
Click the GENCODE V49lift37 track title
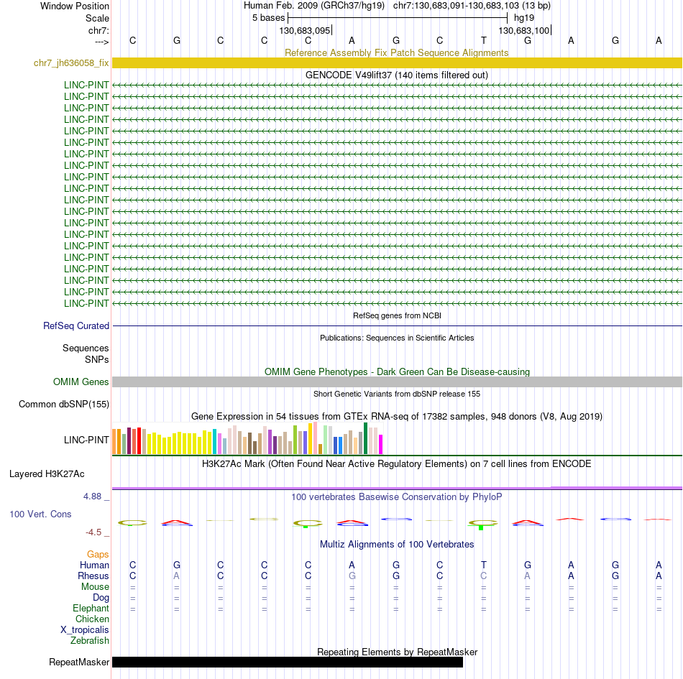point(396,75)
